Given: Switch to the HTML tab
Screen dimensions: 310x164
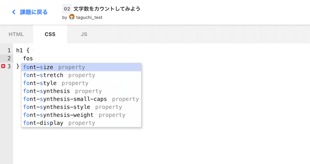Looking at the screenshot, I should click(x=16, y=34).
